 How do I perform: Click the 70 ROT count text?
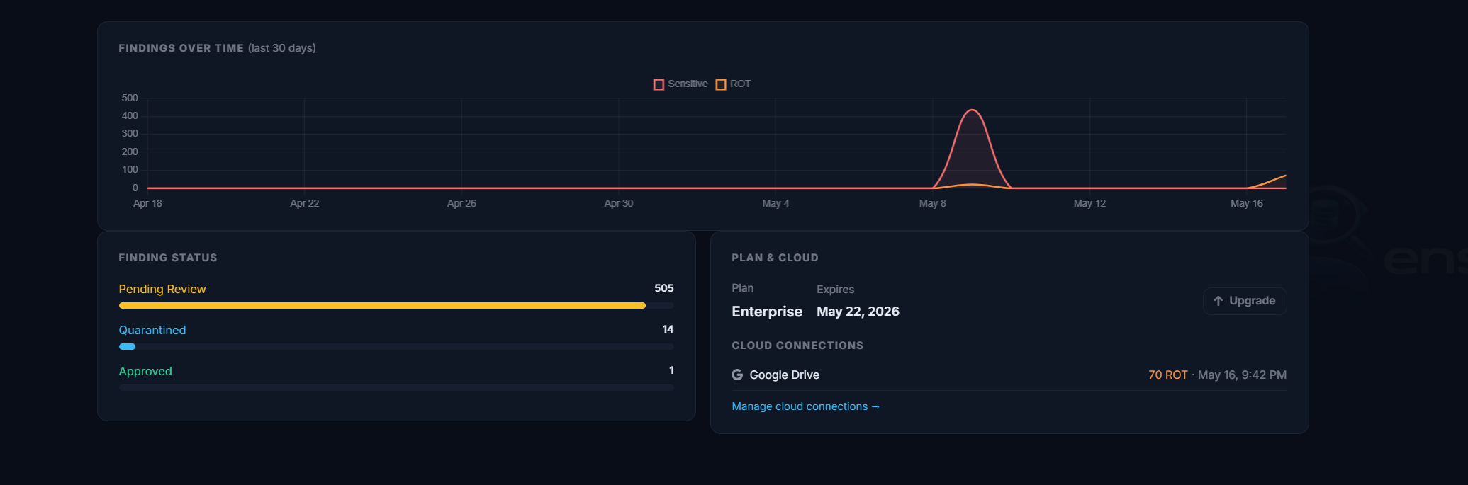coord(1167,375)
